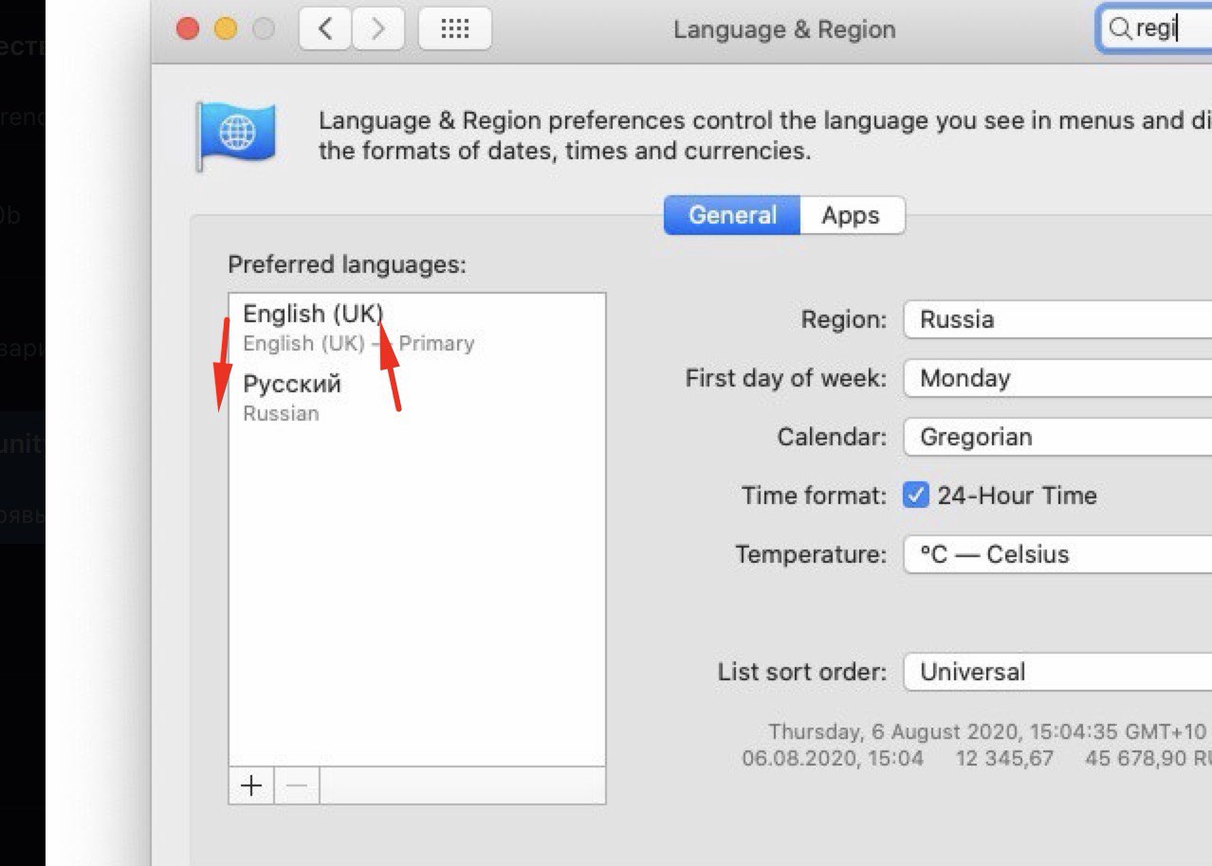Toggle the 24-Hour Time checkbox
This screenshot has height=866, width=1212.
pos(915,496)
